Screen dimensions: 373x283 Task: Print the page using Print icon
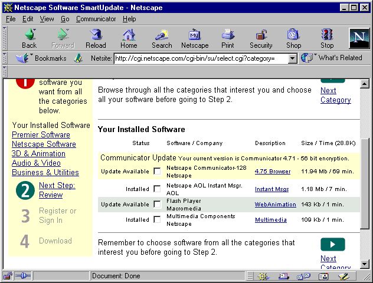(228, 38)
